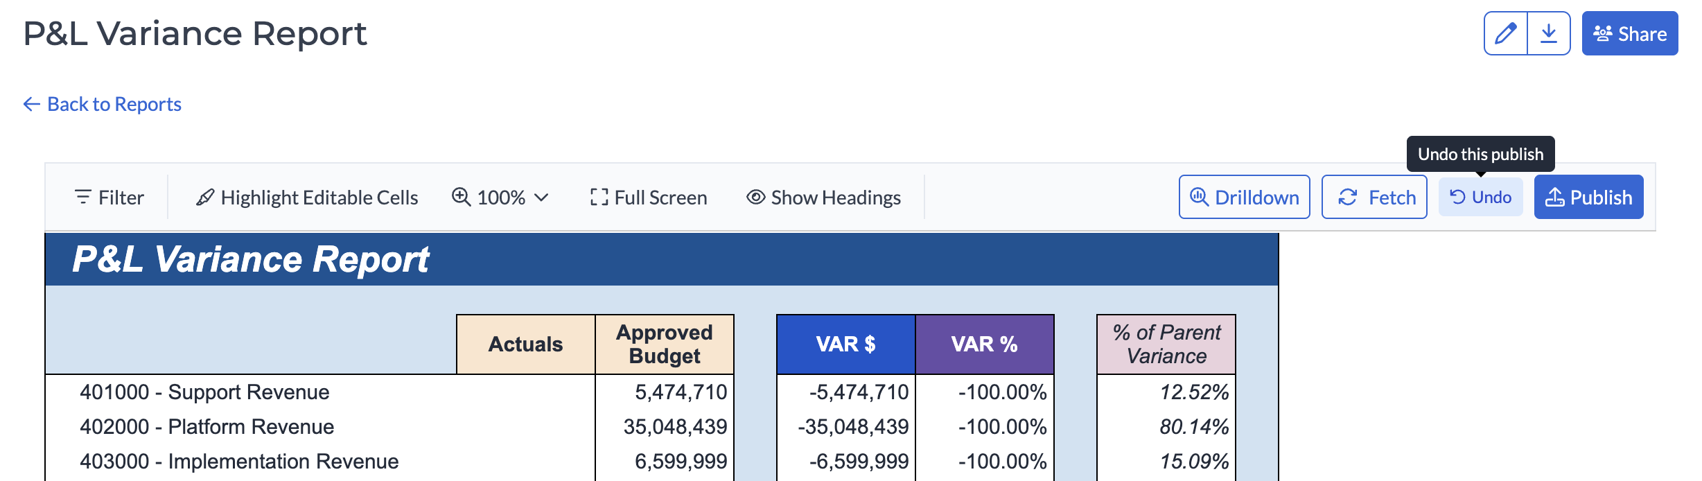Undo the last publish
The width and height of the screenshot is (1702, 481).
click(1480, 198)
